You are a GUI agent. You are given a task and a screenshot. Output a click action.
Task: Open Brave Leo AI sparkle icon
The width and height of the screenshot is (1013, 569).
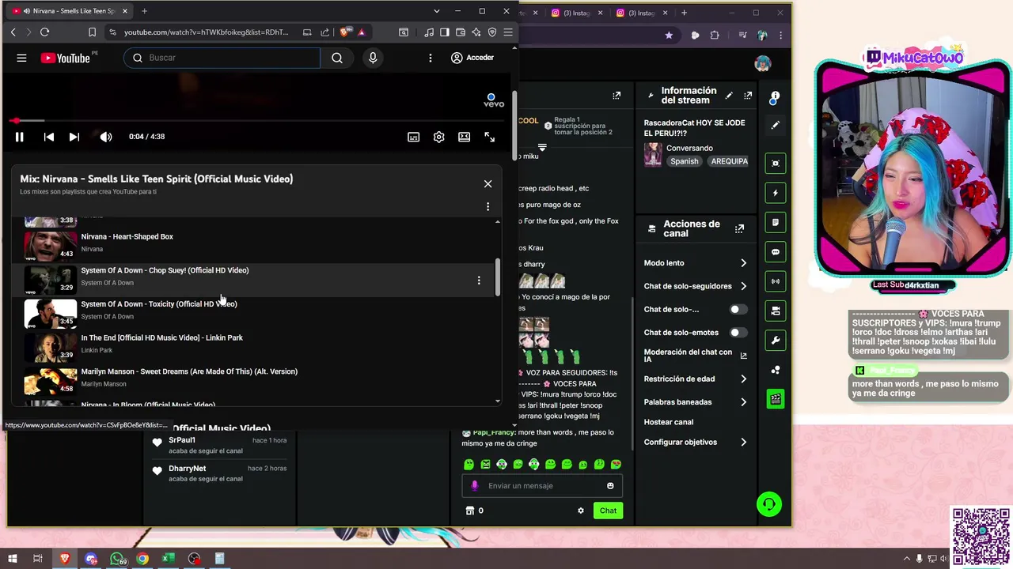point(476,32)
